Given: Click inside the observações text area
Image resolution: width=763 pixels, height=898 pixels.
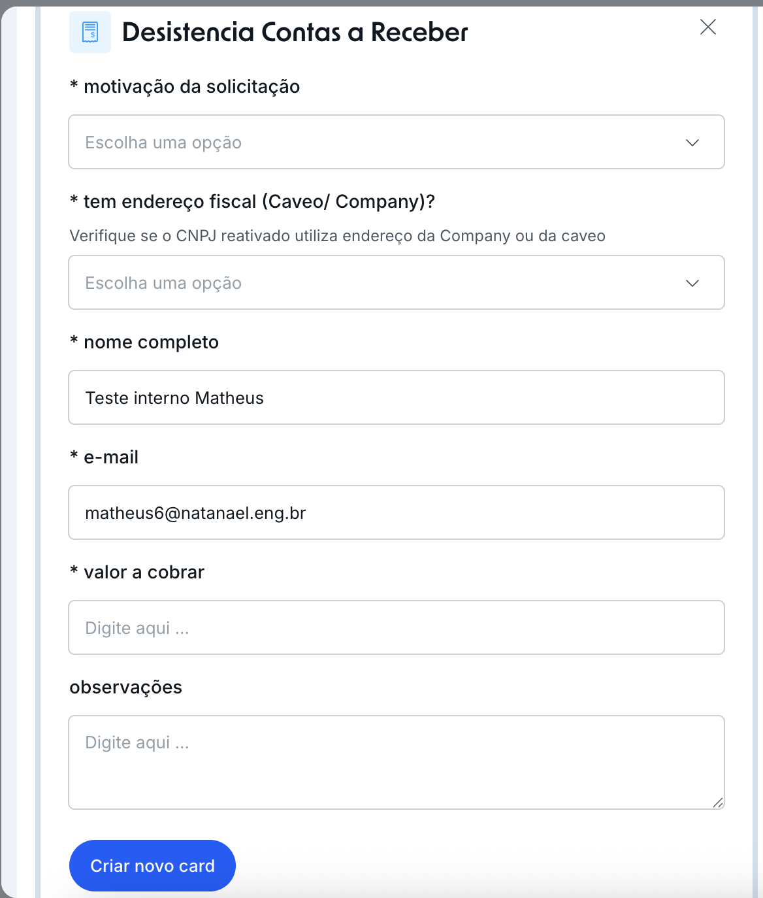Looking at the screenshot, I should tap(396, 762).
